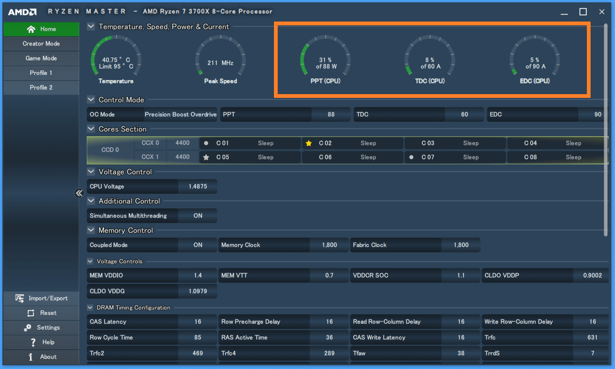Click the silver star on core C 05
Image resolution: width=615 pixels, height=369 pixels.
206,157
